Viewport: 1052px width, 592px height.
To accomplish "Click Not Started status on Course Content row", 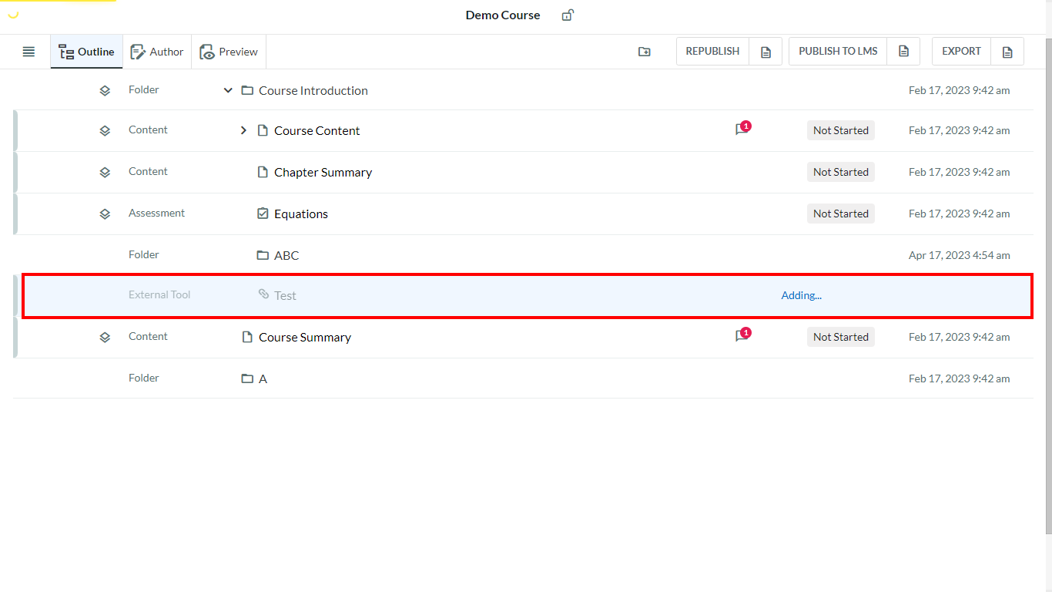I will point(841,130).
